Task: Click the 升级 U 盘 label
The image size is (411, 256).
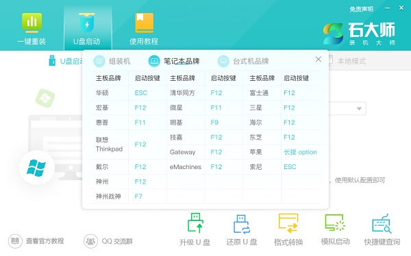Action: pyautogui.click(x=195, y=242)
